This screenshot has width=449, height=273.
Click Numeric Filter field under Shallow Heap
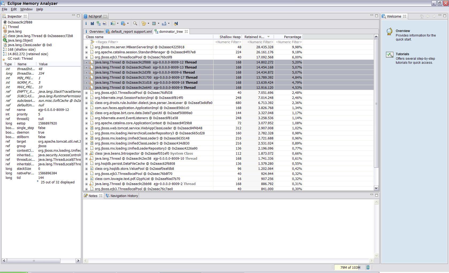(228, 42)
